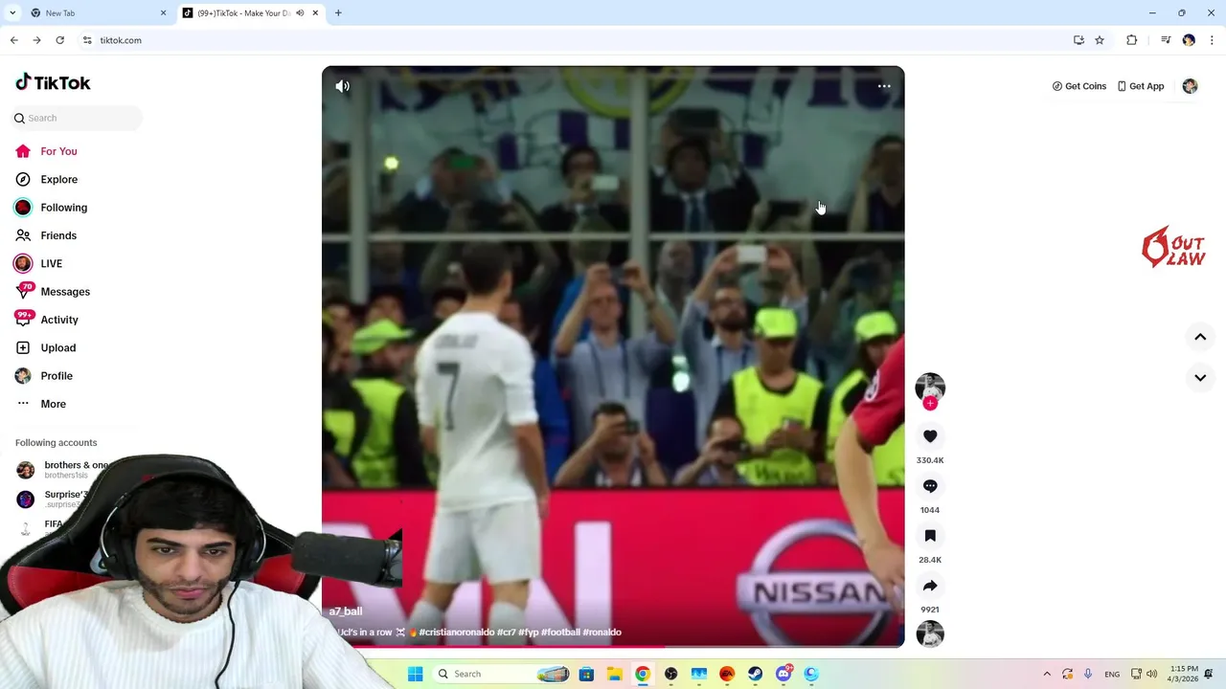
Task: Click the Windows taskbar search box
Action: click(504, 674)
